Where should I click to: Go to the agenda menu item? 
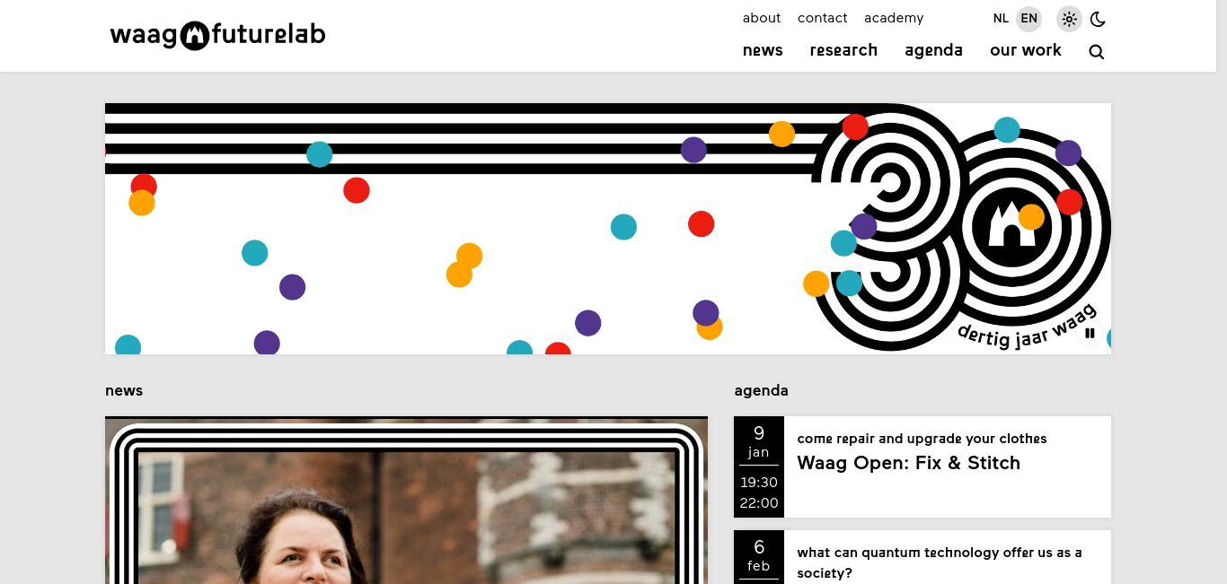click(x=933, y=51)
